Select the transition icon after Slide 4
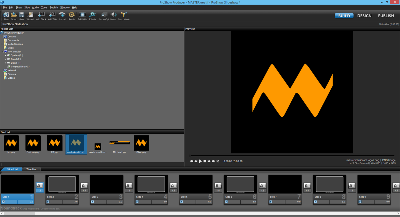Viewport: 400px width, 217px height. coord(173,185)
